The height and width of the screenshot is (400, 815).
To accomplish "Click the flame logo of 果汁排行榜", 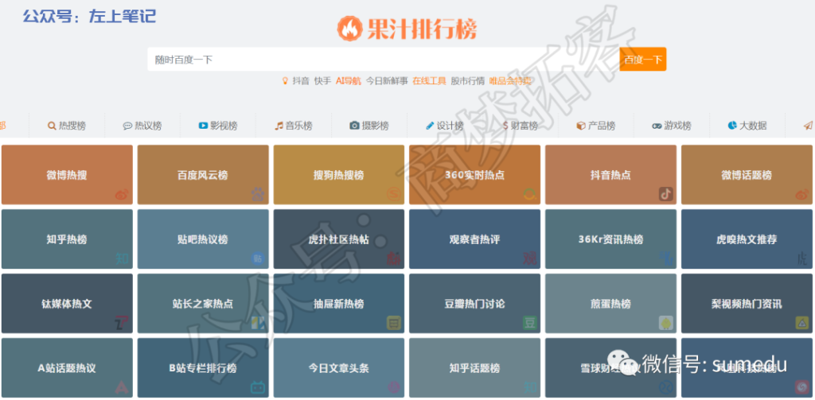I will (x=349, y=28).
